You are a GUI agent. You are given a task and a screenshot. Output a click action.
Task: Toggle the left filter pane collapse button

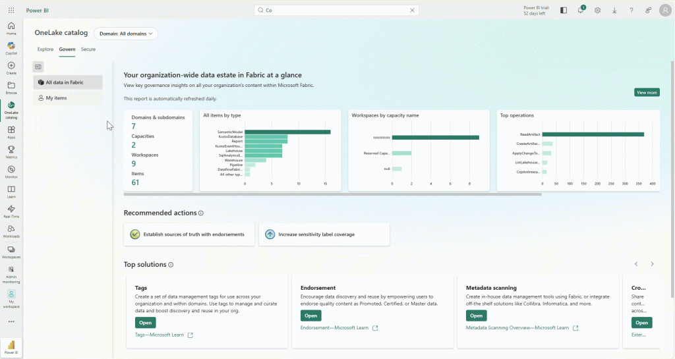point(38,67)
